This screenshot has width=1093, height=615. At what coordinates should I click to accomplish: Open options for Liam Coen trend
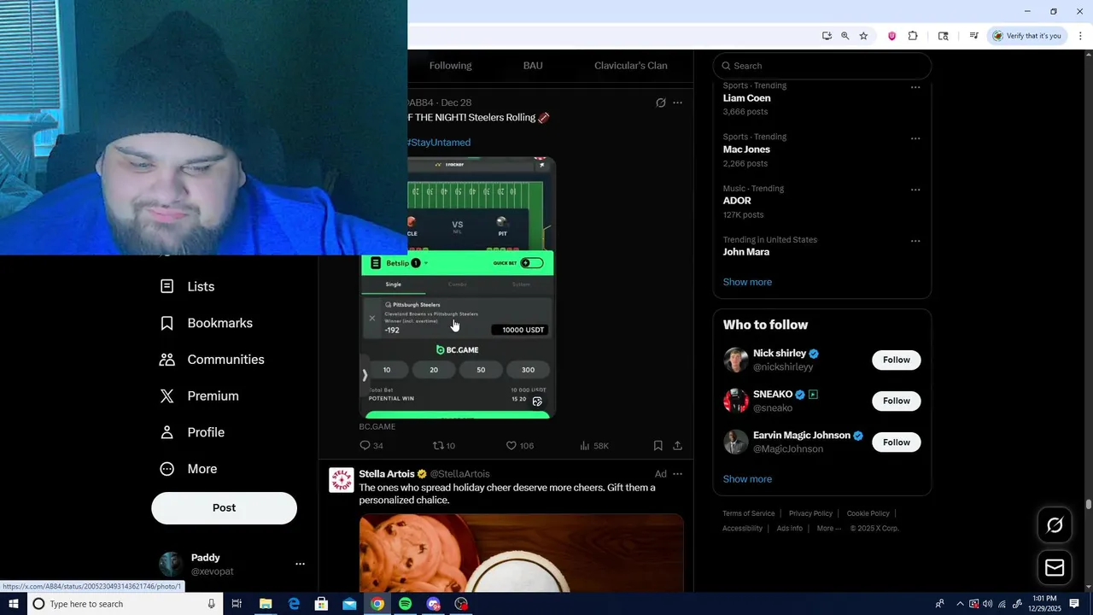915,87
